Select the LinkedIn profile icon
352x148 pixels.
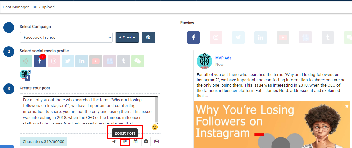coord(82,61)
